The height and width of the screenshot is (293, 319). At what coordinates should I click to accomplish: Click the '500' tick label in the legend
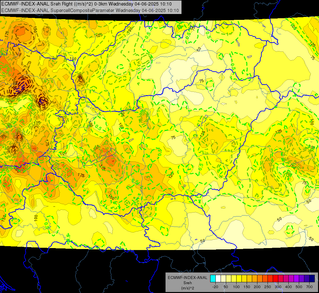coord(299,287)
